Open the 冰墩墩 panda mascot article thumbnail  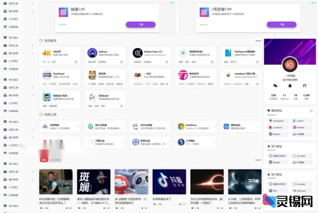point(132,182)
